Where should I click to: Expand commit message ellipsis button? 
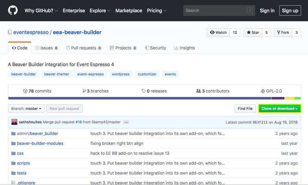pos(126,122)
